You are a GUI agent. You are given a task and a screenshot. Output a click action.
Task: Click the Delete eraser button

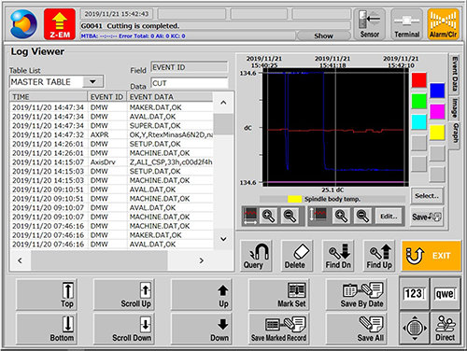pos(297,256)
